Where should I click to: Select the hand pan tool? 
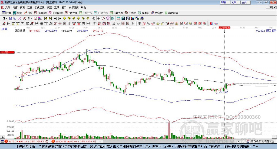pyautogui.click(x=94, y=18)
